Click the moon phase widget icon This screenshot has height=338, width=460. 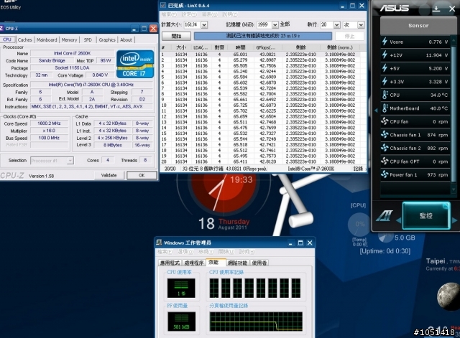[448, 296]
